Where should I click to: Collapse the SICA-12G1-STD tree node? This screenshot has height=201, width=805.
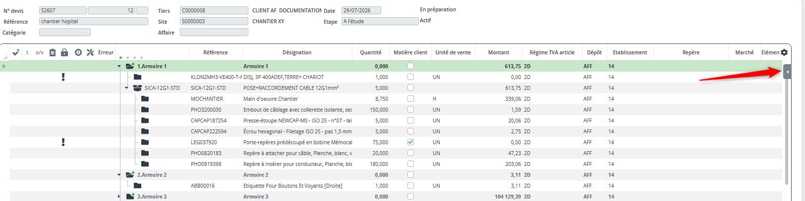click(126, 88)
